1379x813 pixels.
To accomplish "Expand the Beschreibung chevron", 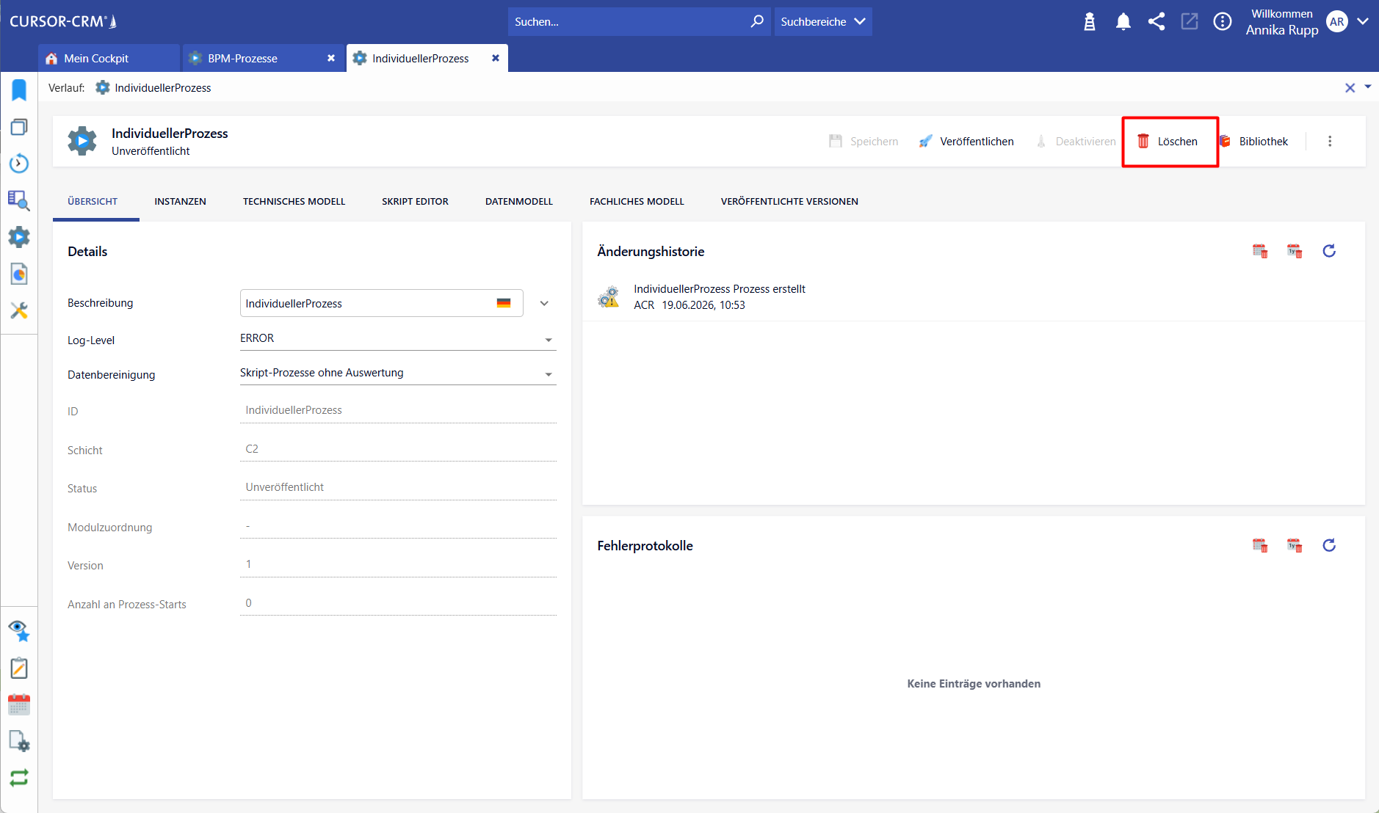I will (x=544, y=303).
